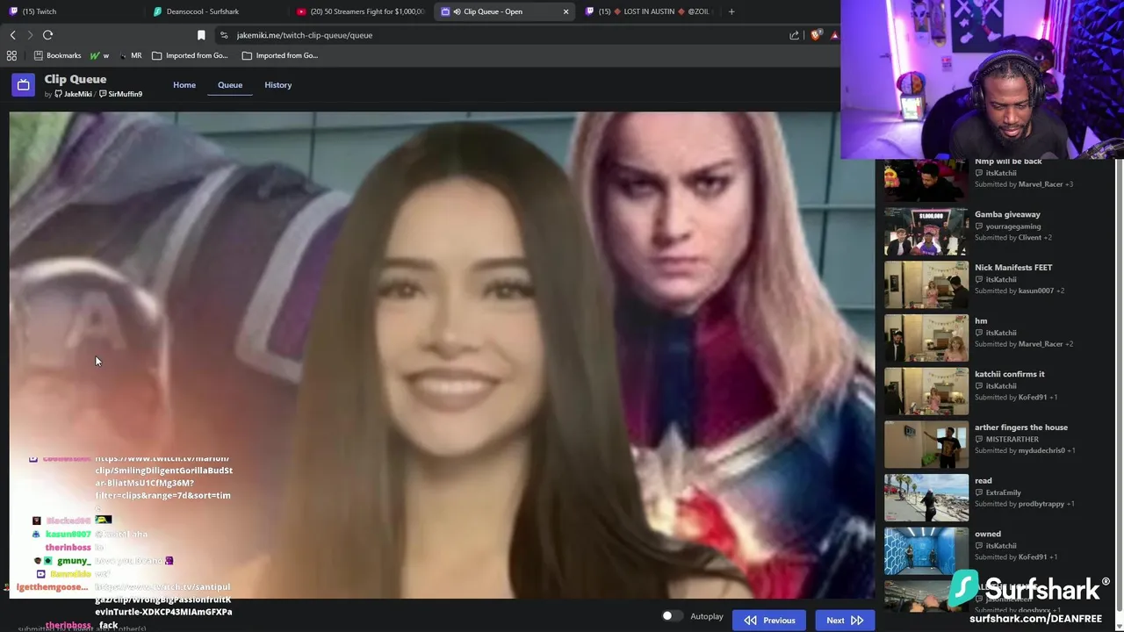Open the apps grid in bookmarks bar
This screenshot has width=1124, height=632.
point(11,55)
